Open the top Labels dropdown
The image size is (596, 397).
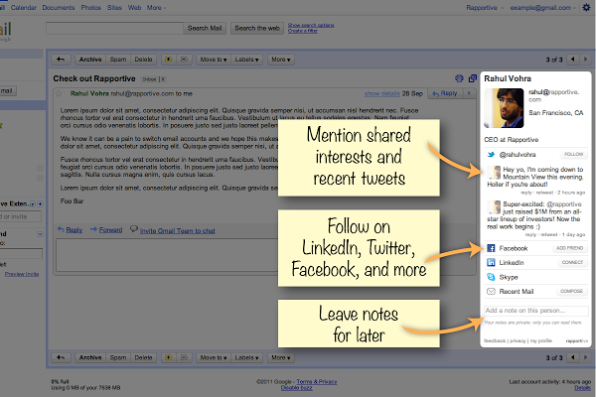[248, 60]
